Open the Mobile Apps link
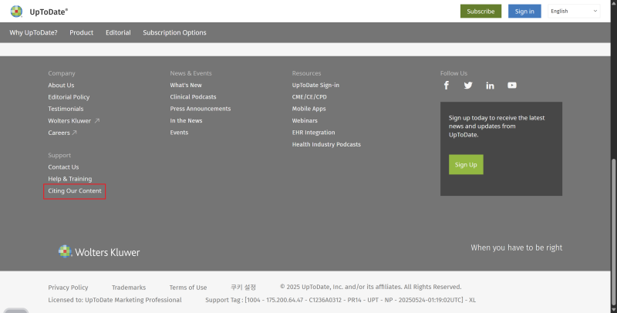The width and height of the screenshot is (617, 313). click(309, 109)
